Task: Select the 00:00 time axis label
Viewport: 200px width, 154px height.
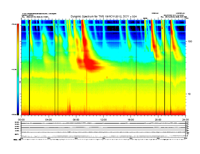Action: [x=21, y=120]
